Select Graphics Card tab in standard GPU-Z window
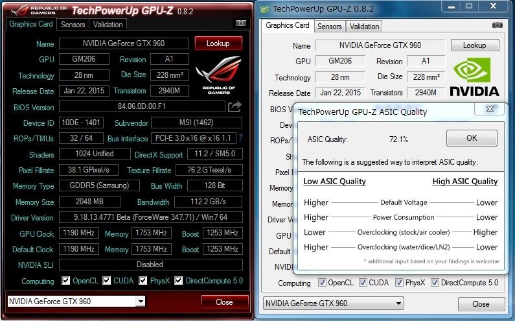 point(288,25)
